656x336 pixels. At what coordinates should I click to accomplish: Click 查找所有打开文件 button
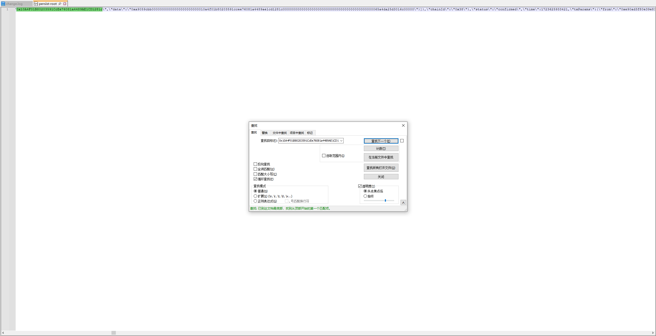pyautogui.click(x=381, y=168)
